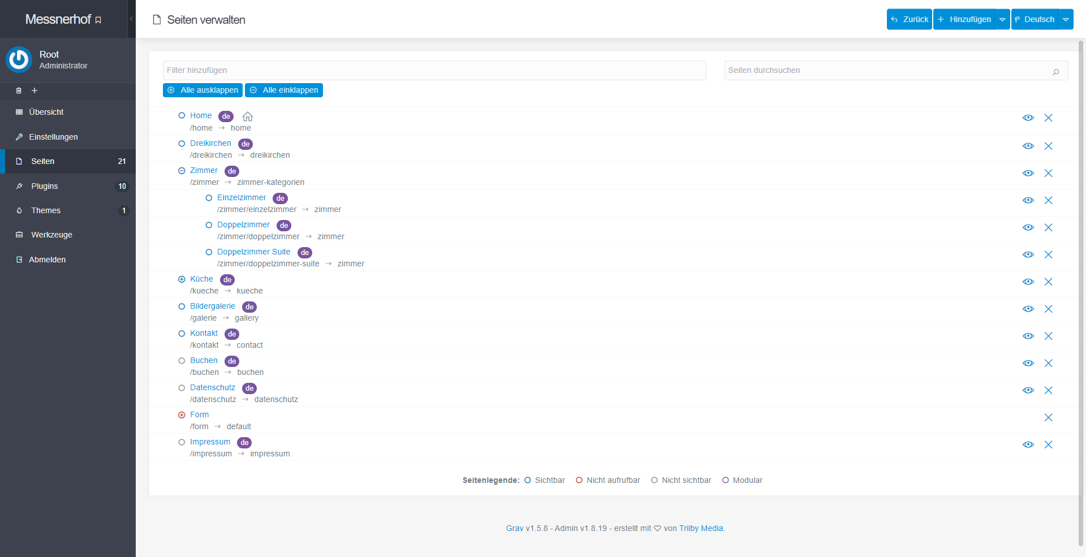Click the delete X icon for Dreikirchen
Screen dimensions: 1086x557
click(x=1048, y=146)
